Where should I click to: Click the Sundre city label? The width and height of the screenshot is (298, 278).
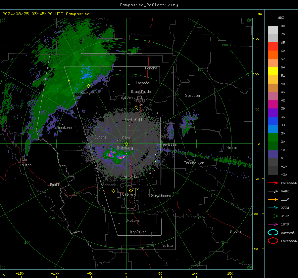coord(100,137)
